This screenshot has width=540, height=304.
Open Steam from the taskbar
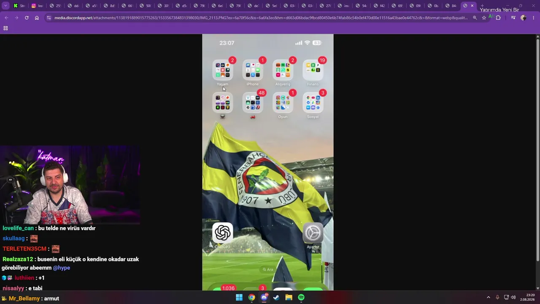[276, 298]
